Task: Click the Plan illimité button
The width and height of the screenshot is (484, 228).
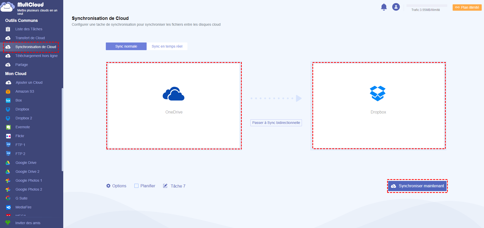Action: [x=467, y=7]
